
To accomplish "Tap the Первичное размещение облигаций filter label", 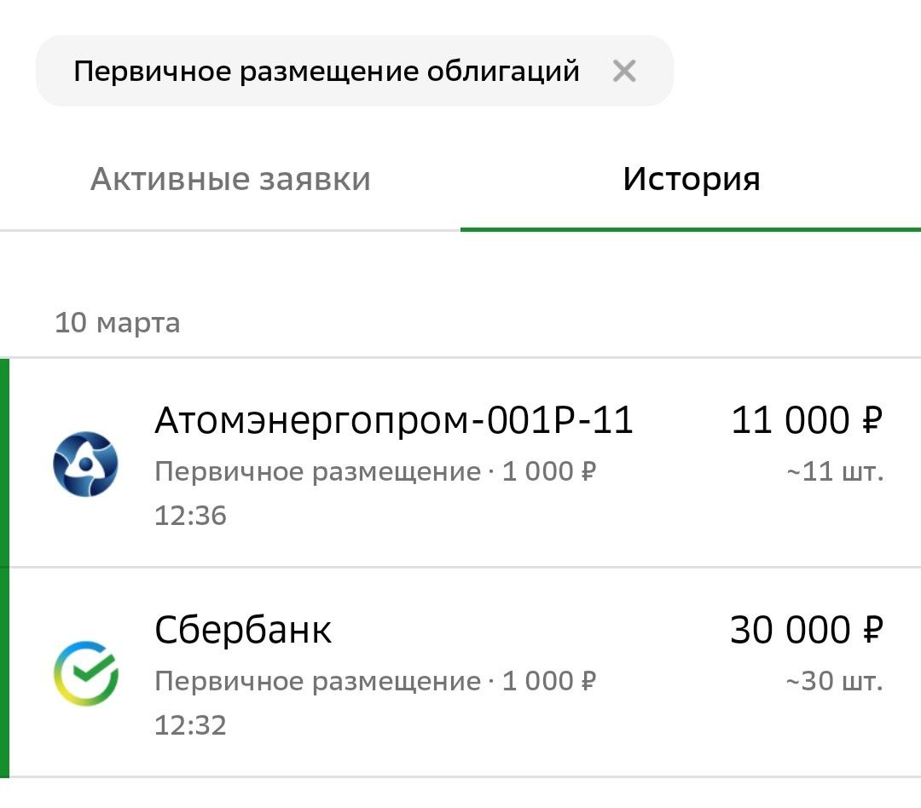I will (326, 72).
